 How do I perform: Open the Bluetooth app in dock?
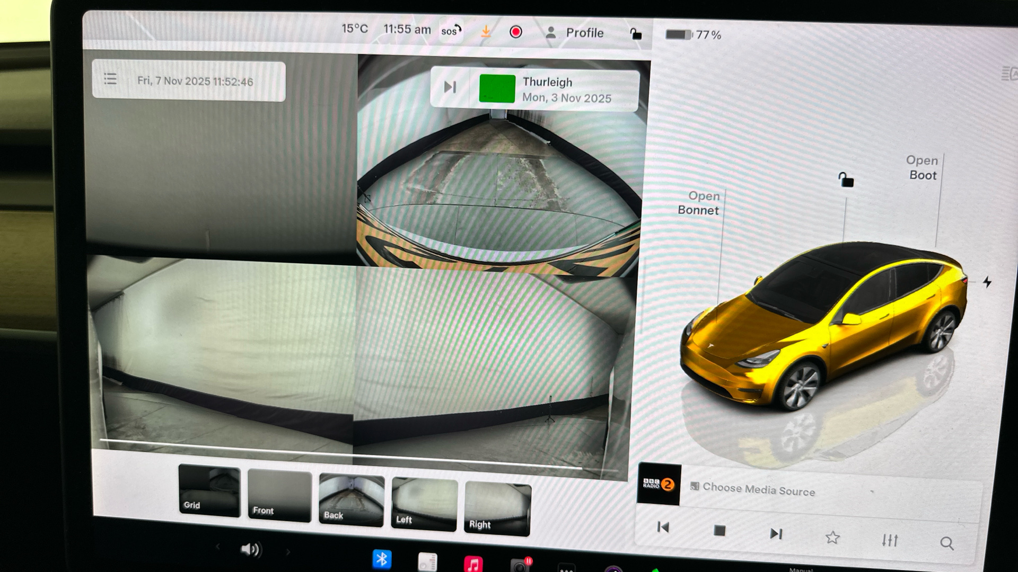pyautogui.click(x=381, y=559)
